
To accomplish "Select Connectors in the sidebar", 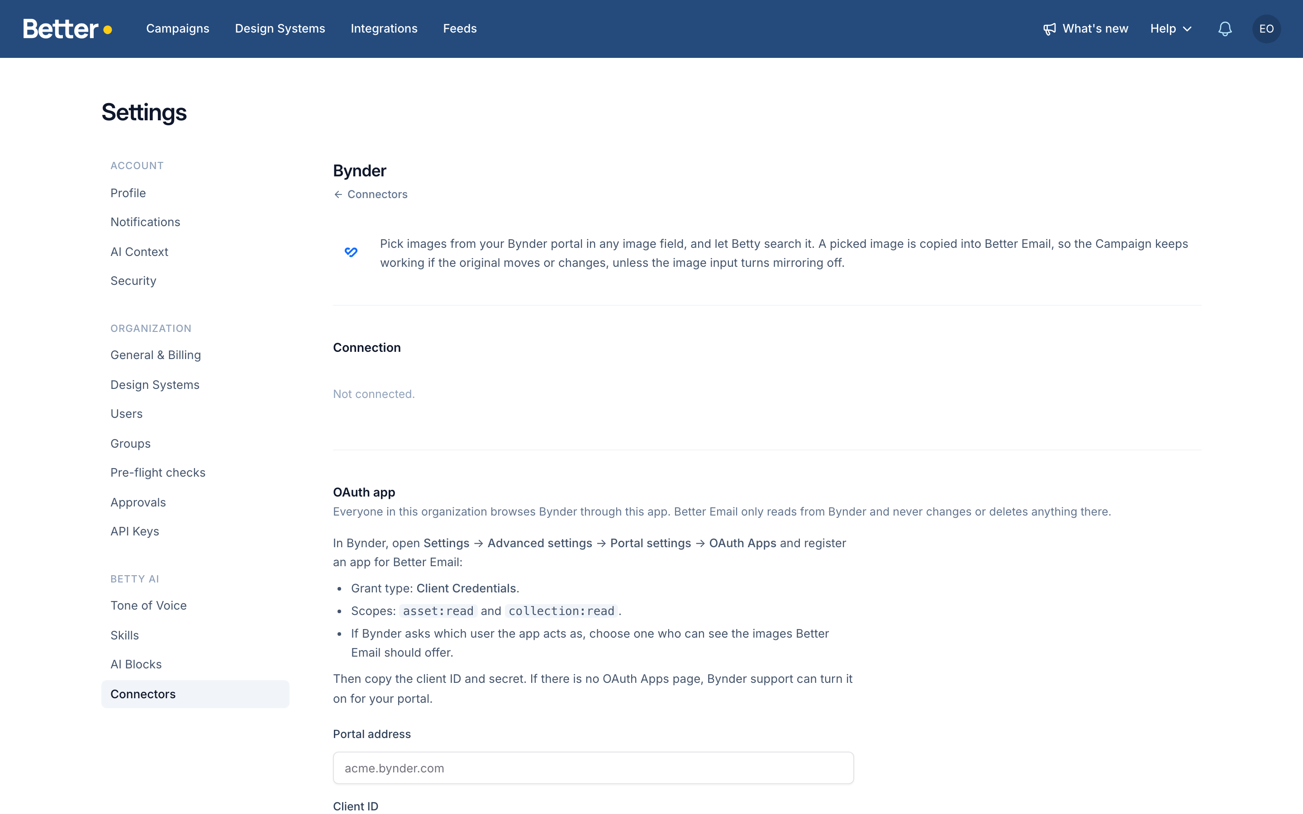I will (x=195, y=694).
